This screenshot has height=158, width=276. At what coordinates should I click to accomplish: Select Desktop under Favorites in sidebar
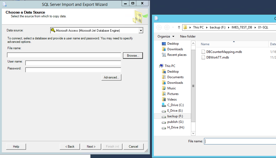tap(173, 44)
